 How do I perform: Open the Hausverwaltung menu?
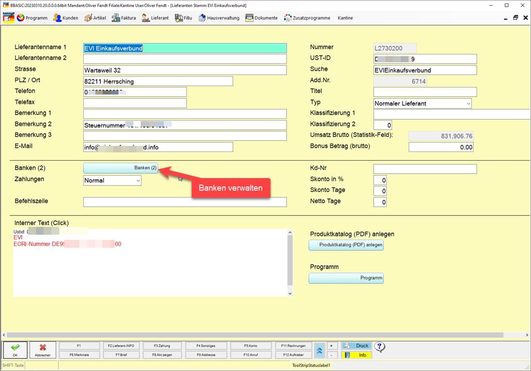[219, 18]
